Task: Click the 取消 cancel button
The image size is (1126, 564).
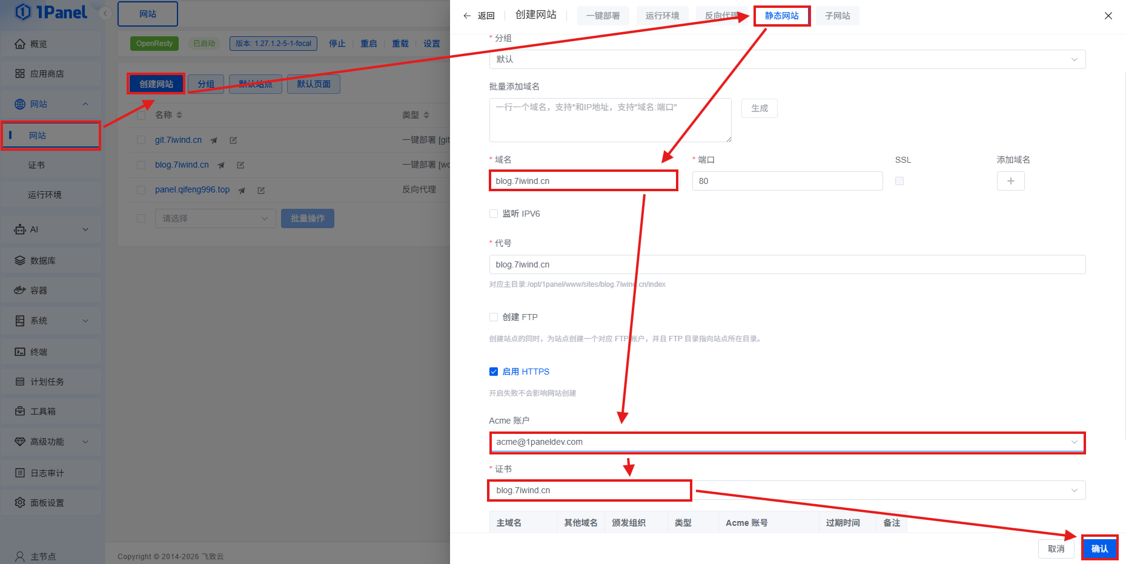Action: pos(1056,549)
